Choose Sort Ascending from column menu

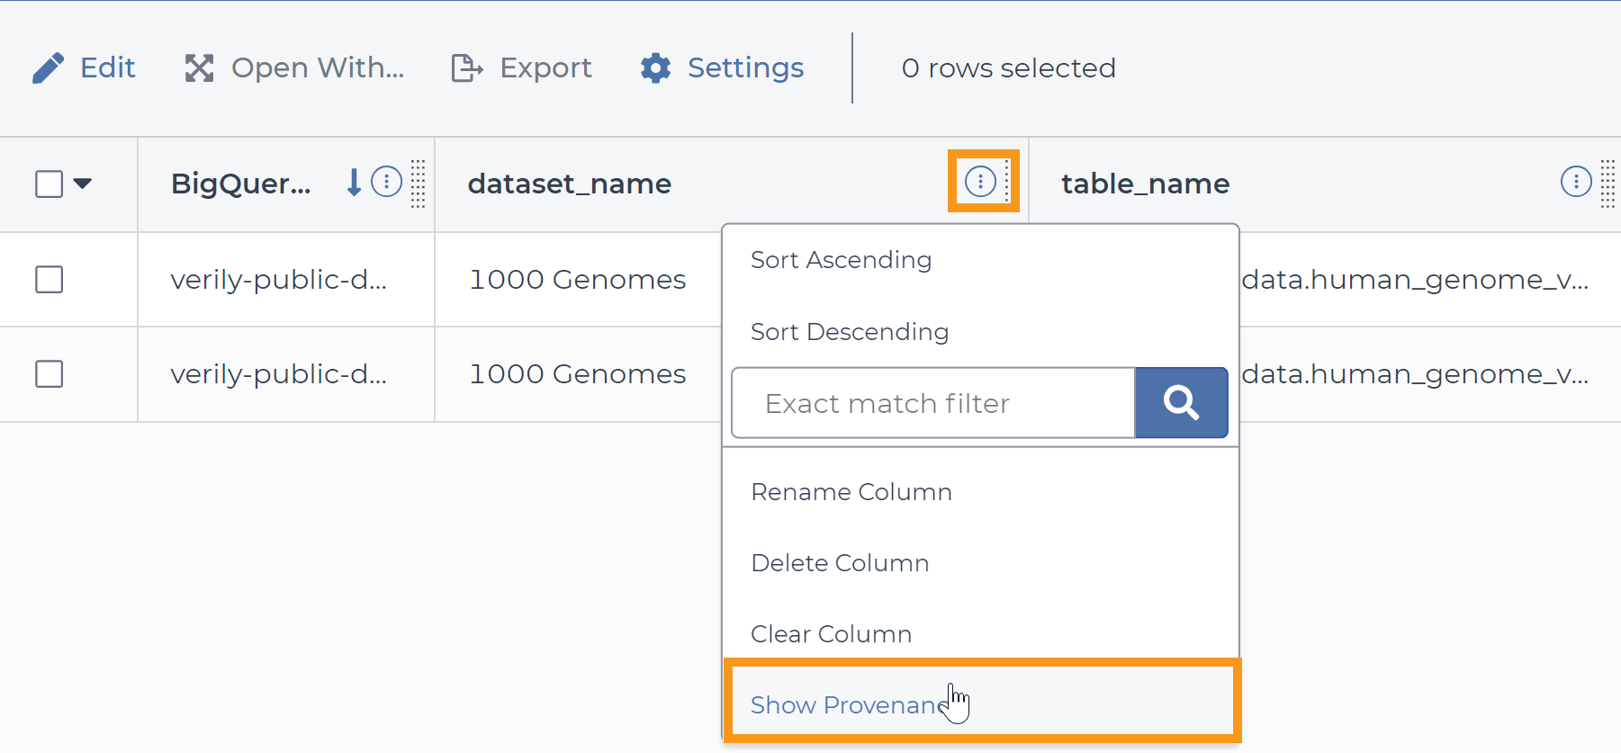click(x=841, y=260)
